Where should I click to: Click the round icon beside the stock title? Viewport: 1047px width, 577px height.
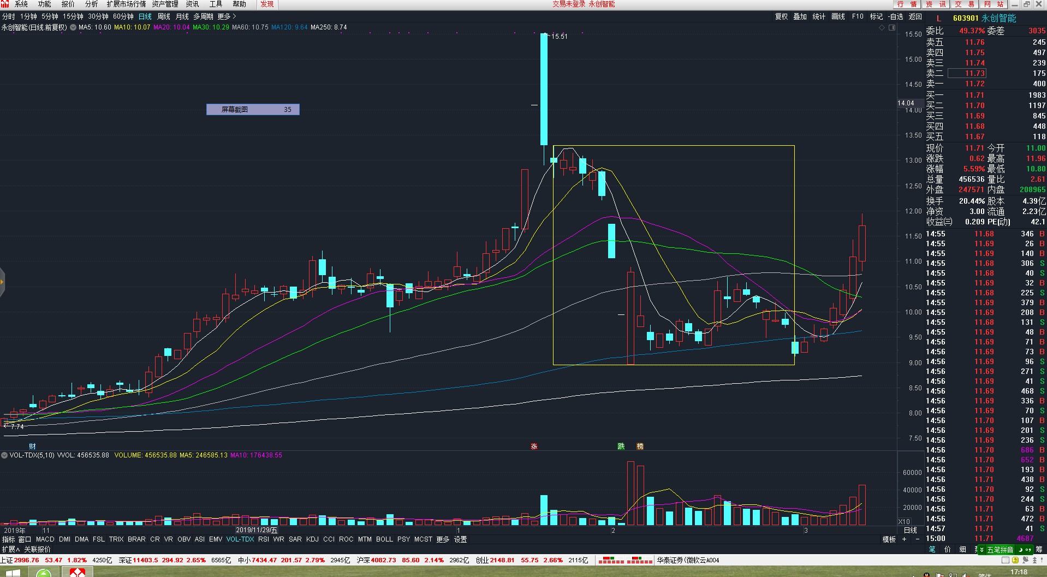point(73,27)
